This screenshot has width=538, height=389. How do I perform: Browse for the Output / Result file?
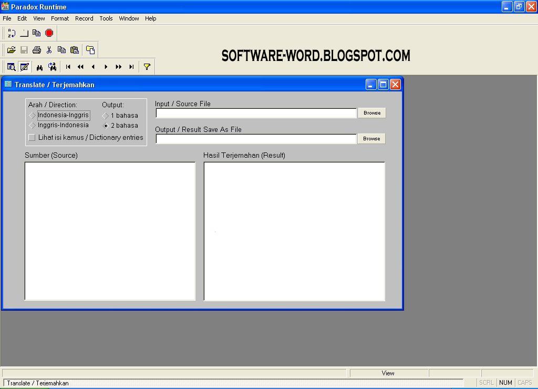[371, 139]
